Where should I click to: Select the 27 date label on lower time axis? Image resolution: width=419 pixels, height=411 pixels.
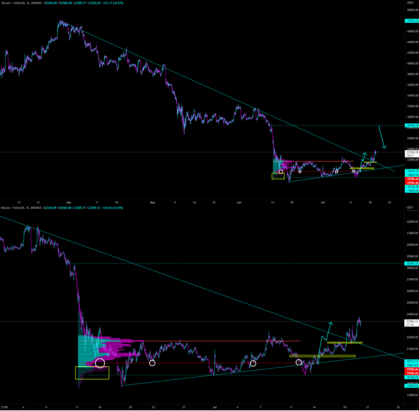click(x=184, y=407)
